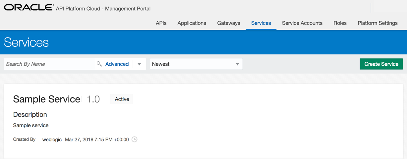407x159 pixels.
Task: Click the Advanced search link
Action: point(117,64)
